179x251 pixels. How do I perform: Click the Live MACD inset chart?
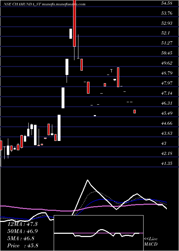pyautogui.click(x=98, y=233)
